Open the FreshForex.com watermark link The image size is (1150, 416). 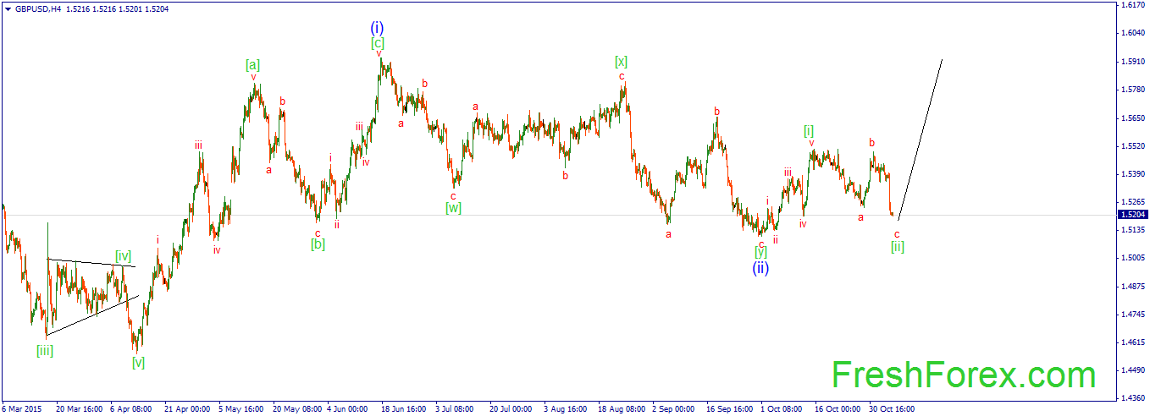964,375
